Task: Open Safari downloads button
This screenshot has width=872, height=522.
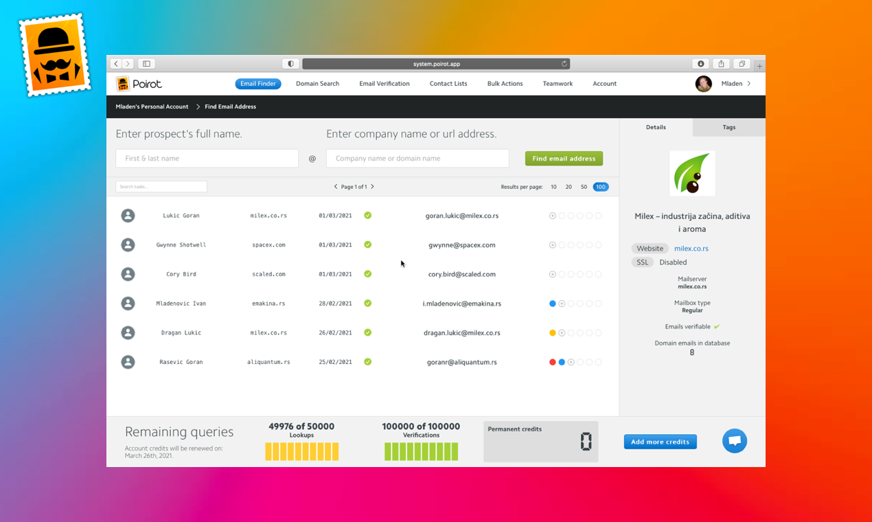Action: 701,64
